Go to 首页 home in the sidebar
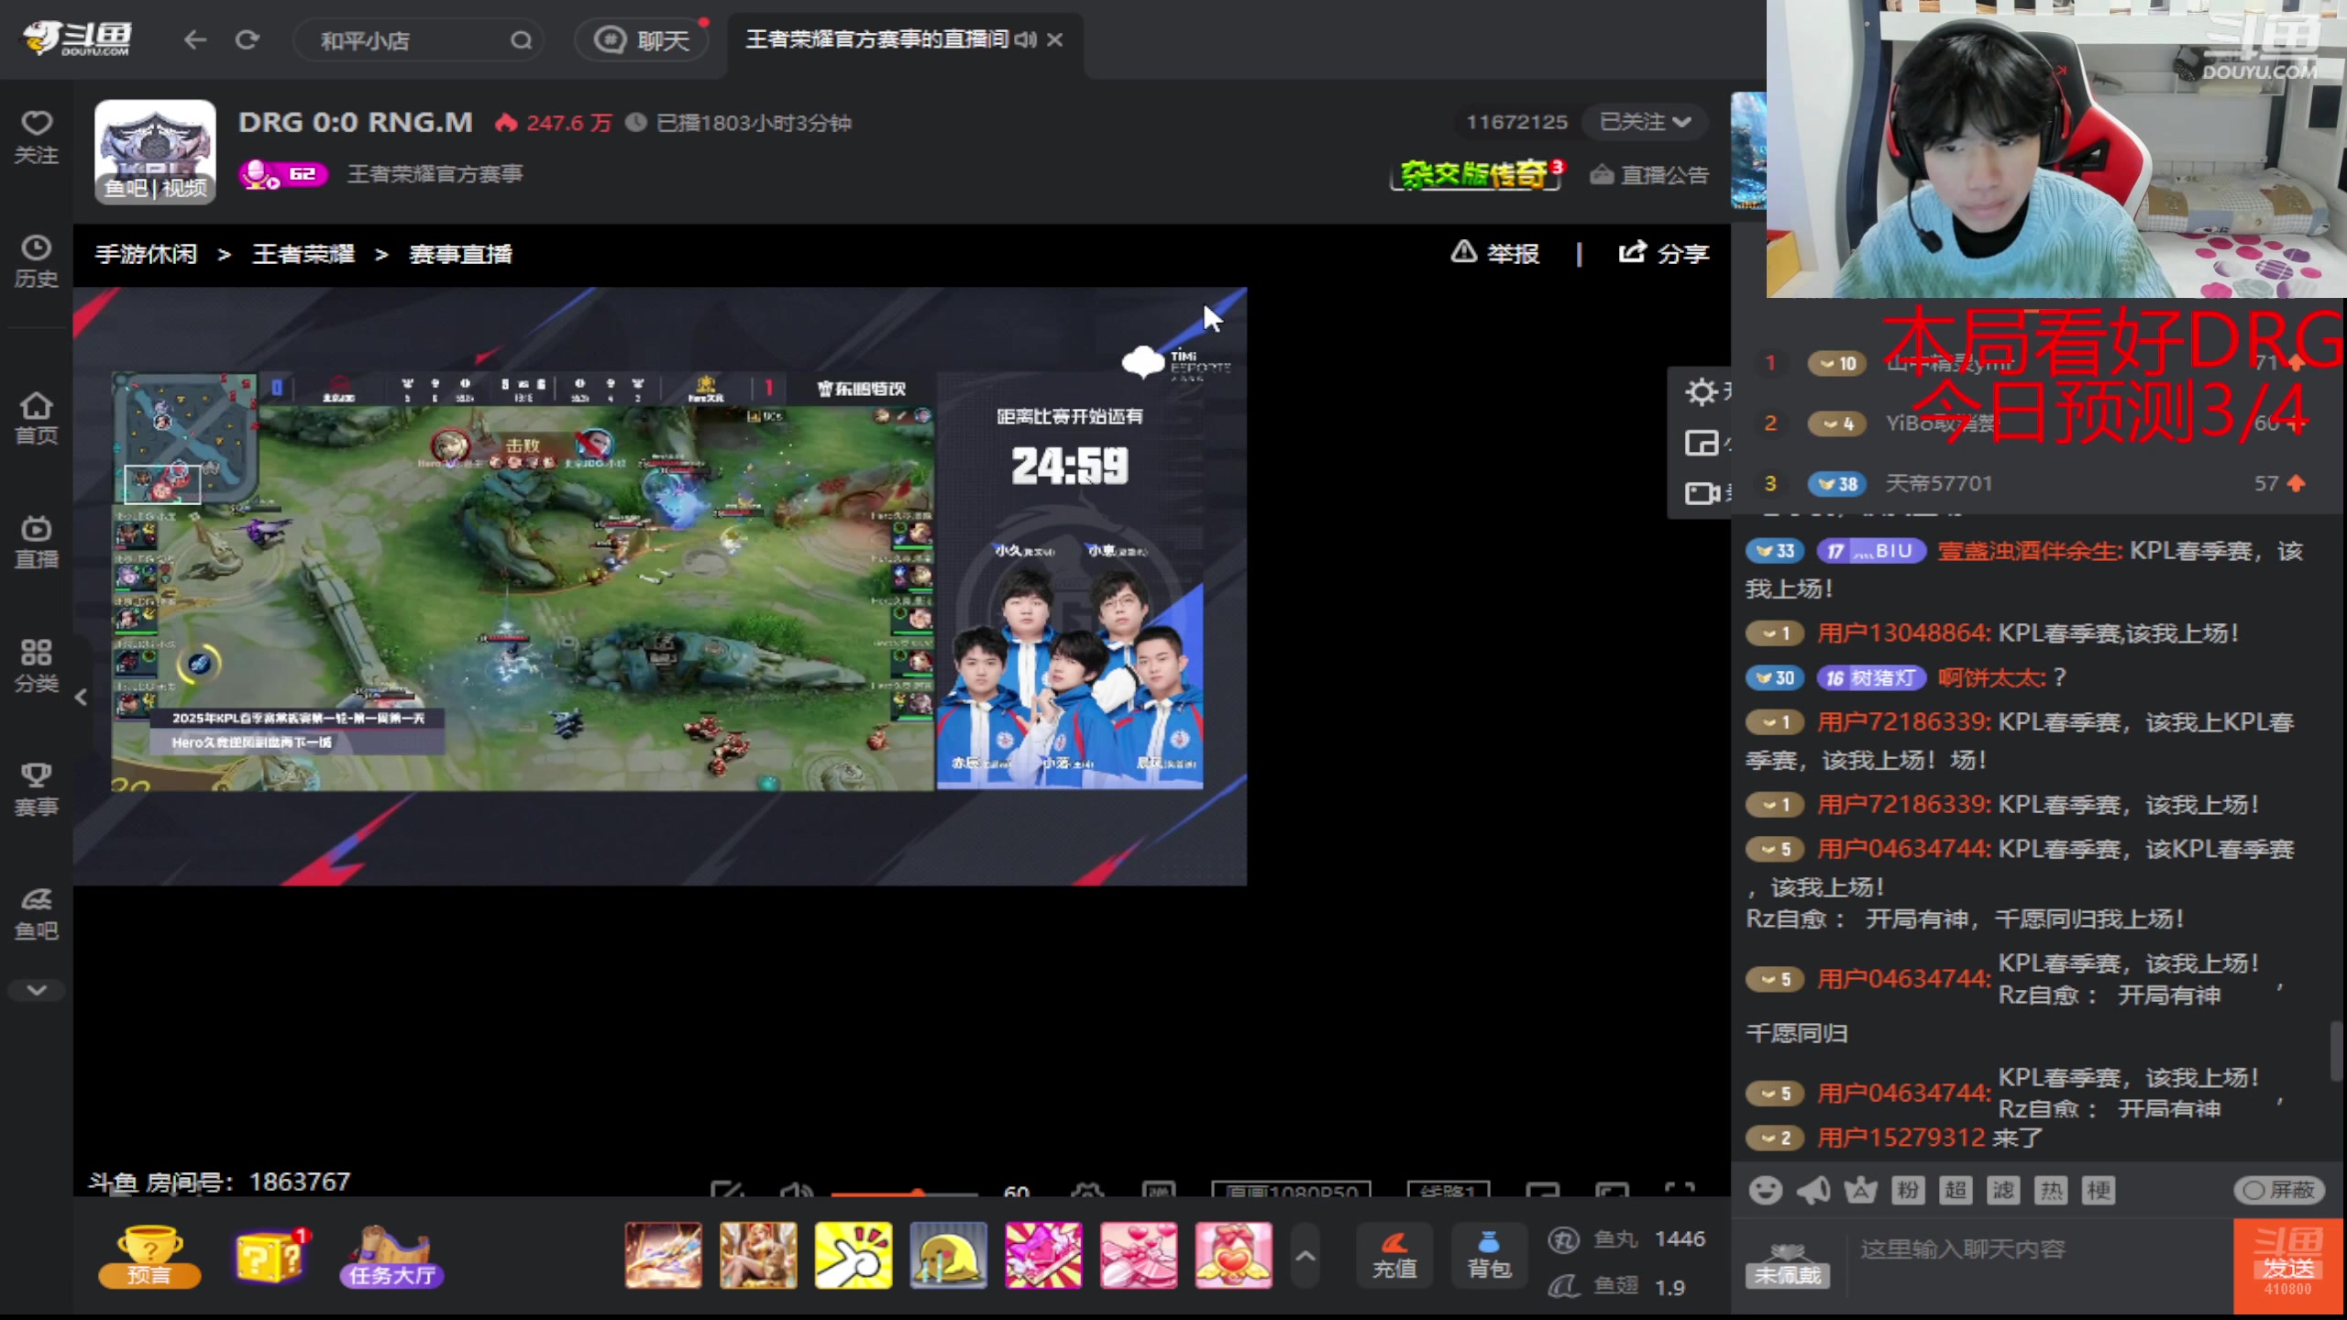The height and width of the screenshot is (1320, 2347). point(37,418)
